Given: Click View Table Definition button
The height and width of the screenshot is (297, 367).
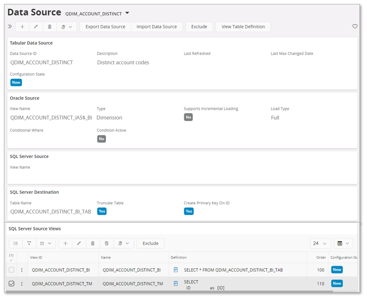Looking at the screenshot, I should click(243, 27).
